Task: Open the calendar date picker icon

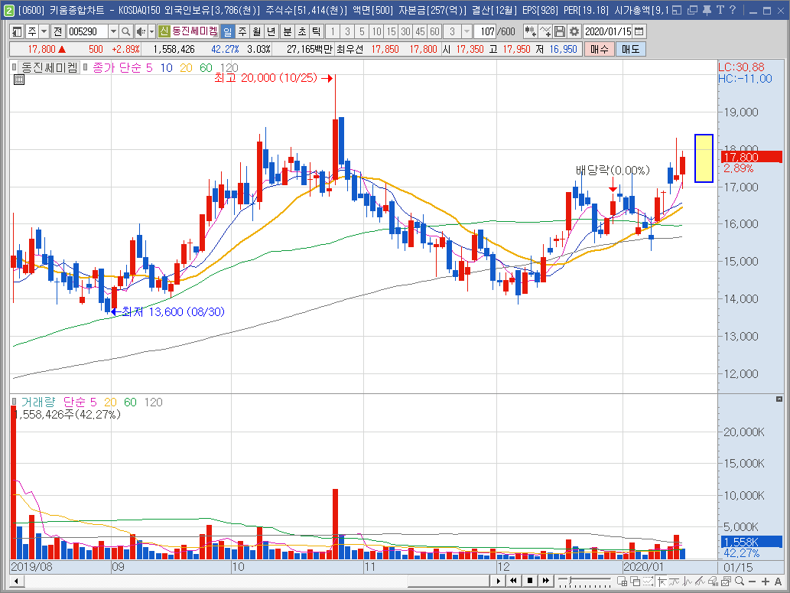Action: [639, 31]
